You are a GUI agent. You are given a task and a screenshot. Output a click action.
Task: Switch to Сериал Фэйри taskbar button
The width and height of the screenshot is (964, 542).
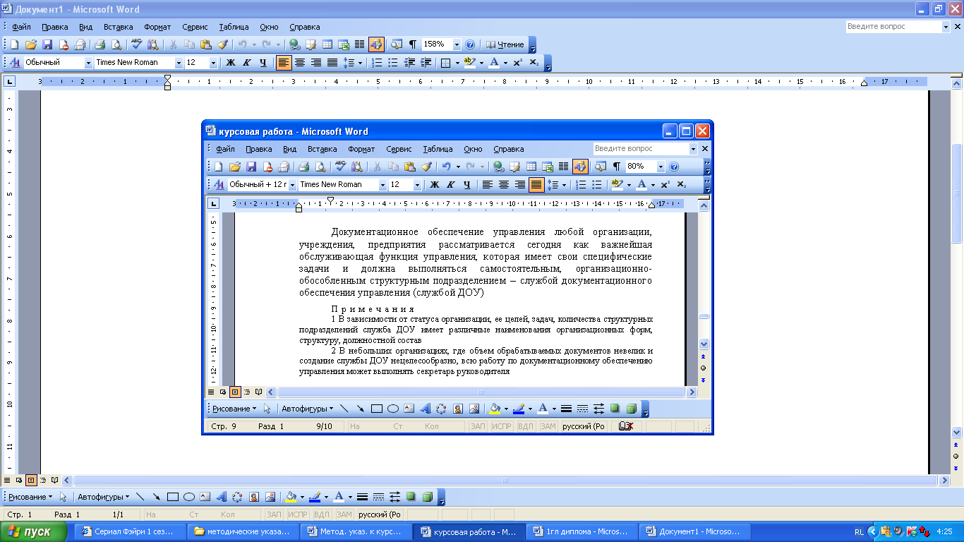pos(129,531)
